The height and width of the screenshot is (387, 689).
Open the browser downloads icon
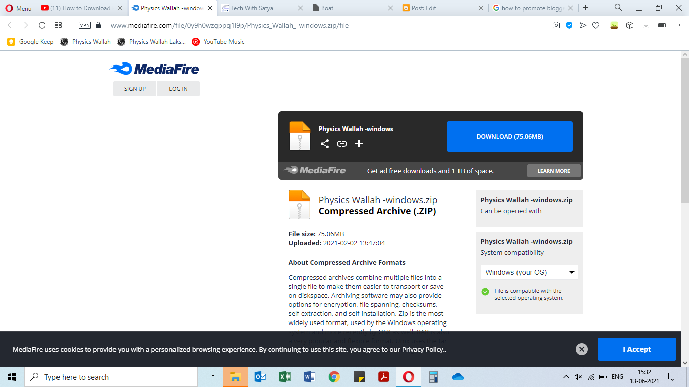click(x=646, y=25)
